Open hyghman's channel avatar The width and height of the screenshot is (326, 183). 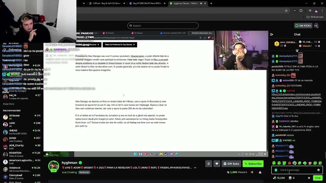pyautogui.click(x=53, y=166)
